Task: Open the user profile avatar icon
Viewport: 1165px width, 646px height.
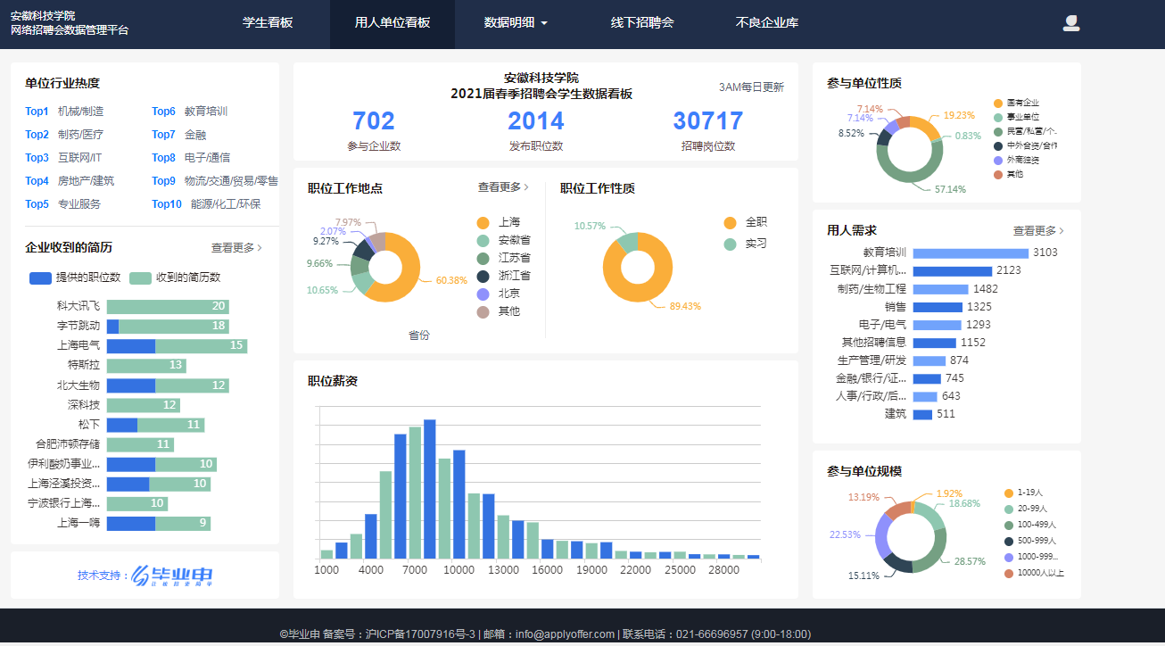Action: pos(1071,23)
